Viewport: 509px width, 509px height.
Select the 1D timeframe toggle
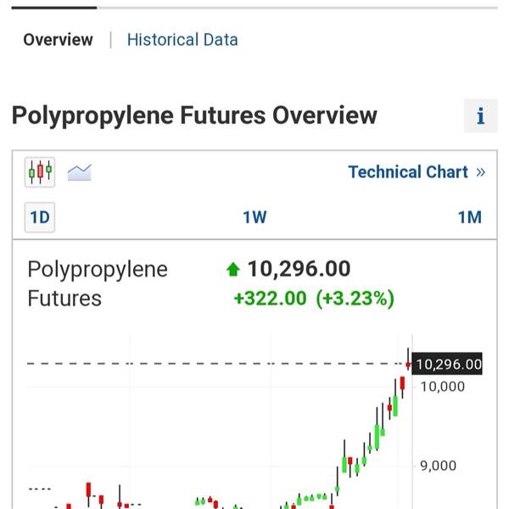click(x=40, y=217)
